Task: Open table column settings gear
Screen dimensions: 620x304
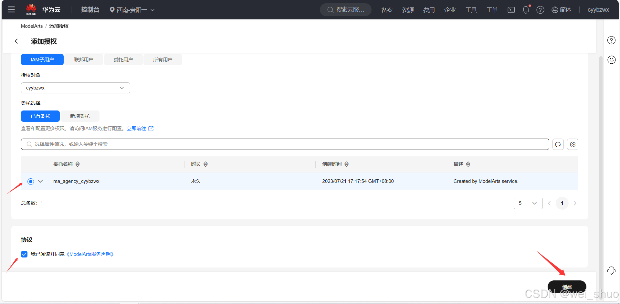Action: coord(573,144)
